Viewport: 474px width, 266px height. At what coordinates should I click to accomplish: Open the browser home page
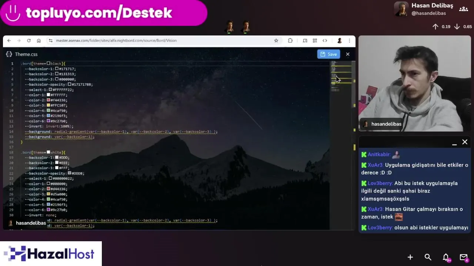39,41
